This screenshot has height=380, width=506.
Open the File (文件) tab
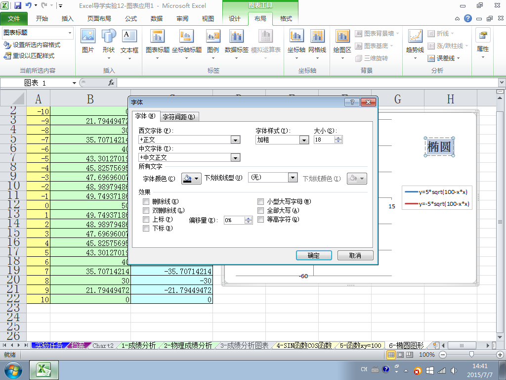(x=14, y=19)
